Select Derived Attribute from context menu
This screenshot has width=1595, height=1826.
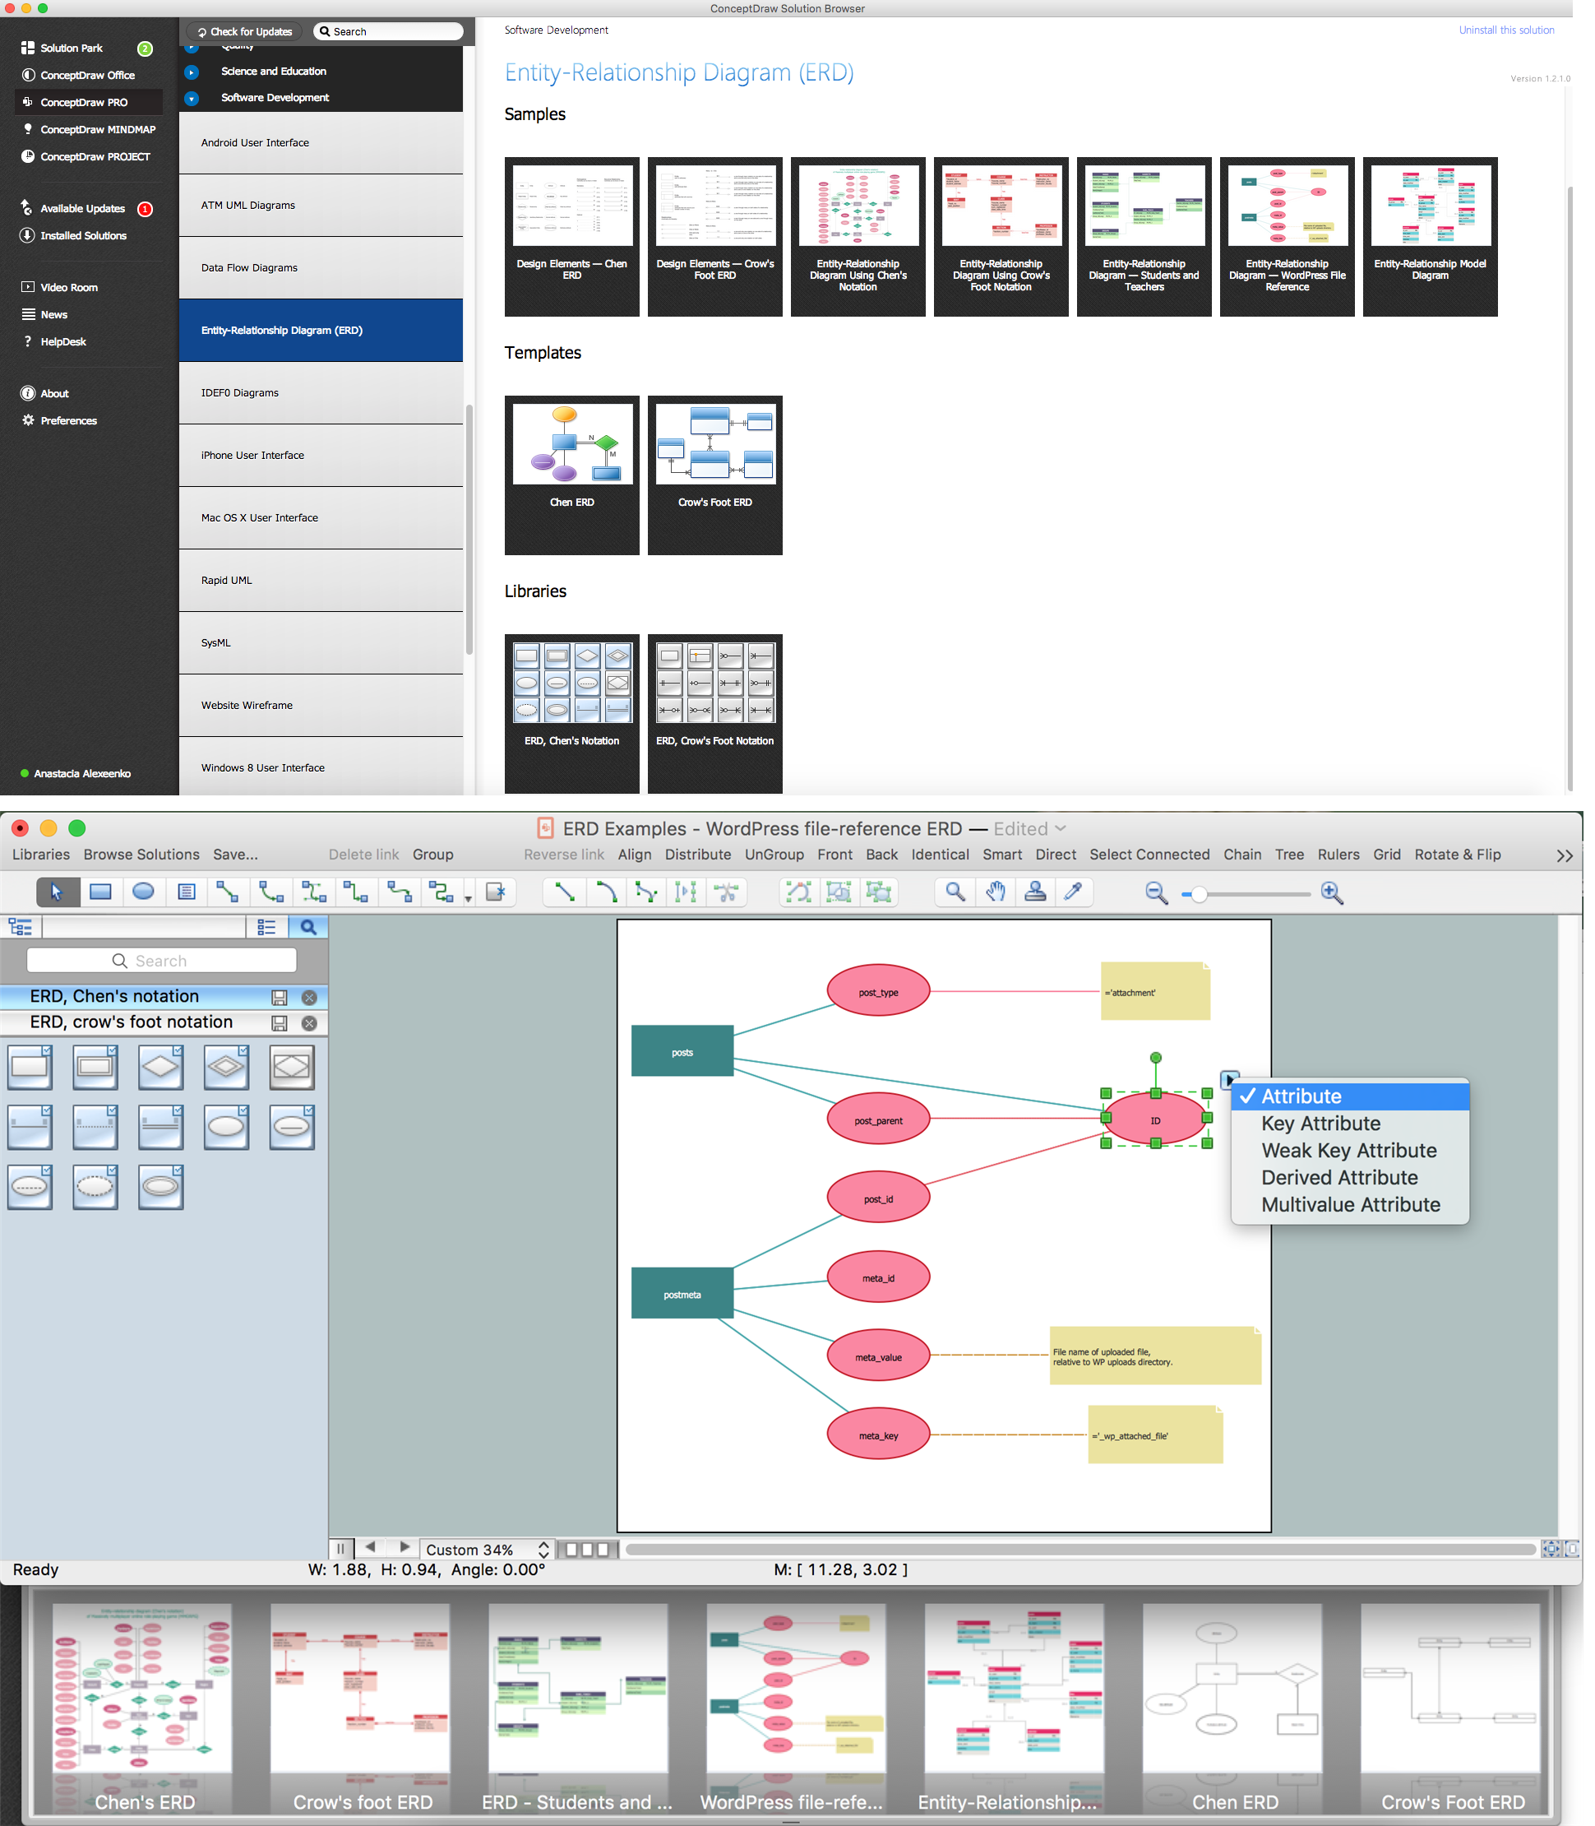click(x=1338, y=1177)
